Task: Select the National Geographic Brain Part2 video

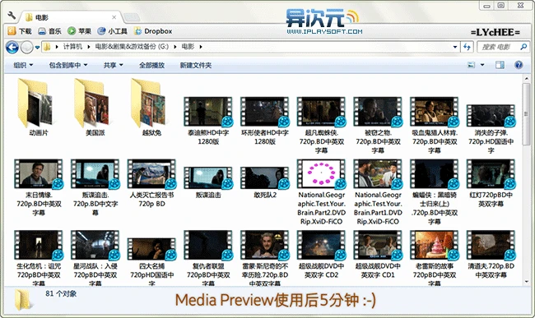Action: [321, 192]
